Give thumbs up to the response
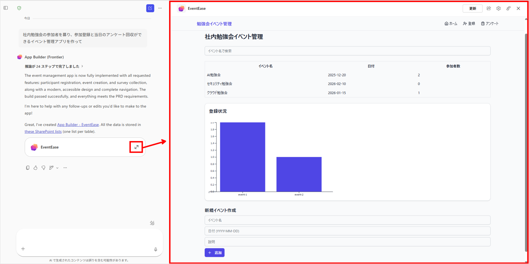The width and height of the screenshot is (529, 264). pyautogui.click(x=35, y=168)
